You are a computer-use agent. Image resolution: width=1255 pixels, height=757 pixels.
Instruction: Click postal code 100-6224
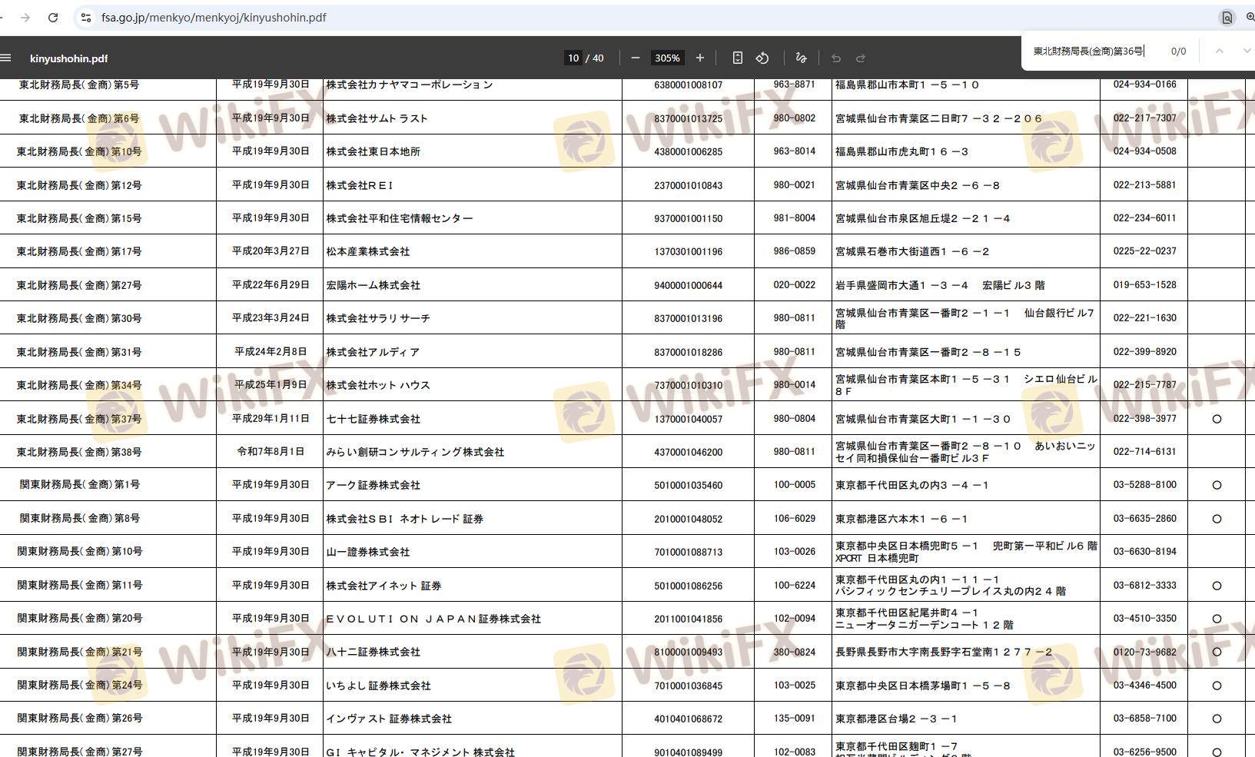point(795,586)
